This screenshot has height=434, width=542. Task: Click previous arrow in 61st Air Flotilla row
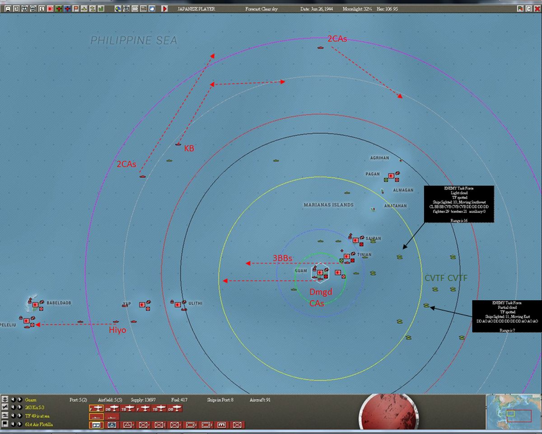(x=14, y=424)
